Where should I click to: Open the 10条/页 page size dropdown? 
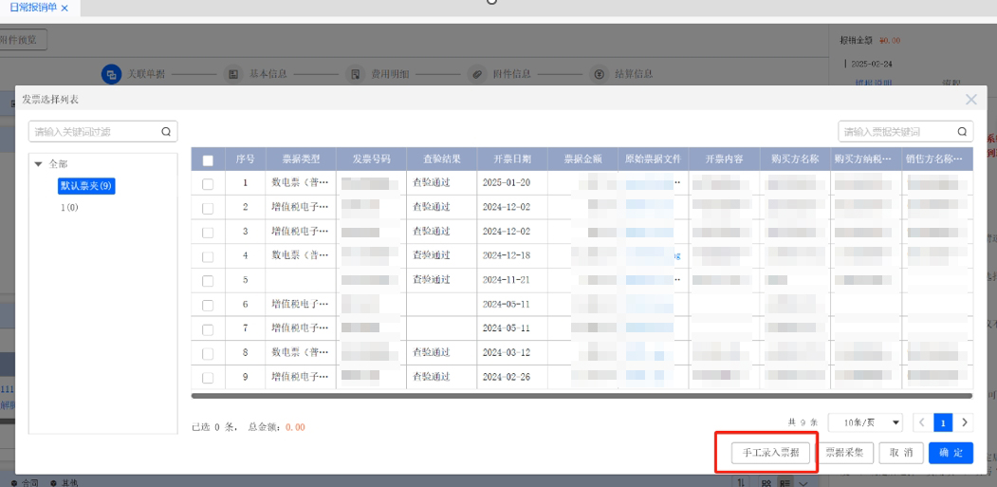point(866,422)
